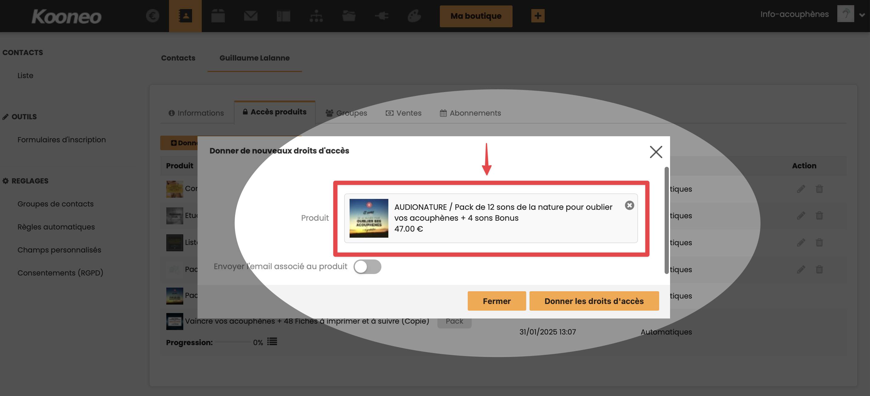Delete access in the third product row
This screenshot has width=870, height=396.
819,243
